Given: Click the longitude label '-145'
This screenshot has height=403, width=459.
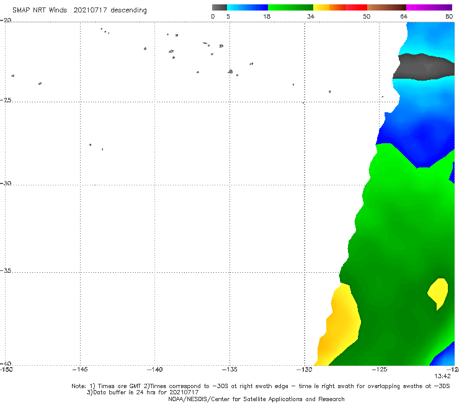Looking at the screenshot, I should pos(80,370).
